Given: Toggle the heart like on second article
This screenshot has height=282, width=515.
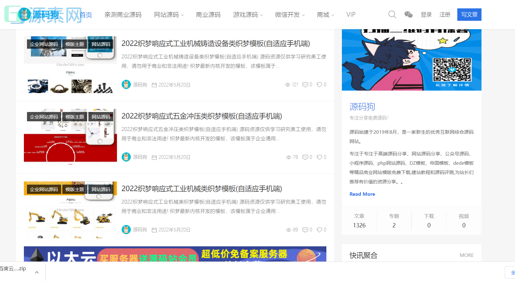Looking at the screenshot, I should [319, 157].
